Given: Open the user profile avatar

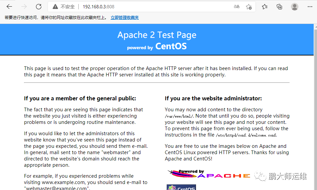Looking at the screenshot, I should click(x=295, y=7).
